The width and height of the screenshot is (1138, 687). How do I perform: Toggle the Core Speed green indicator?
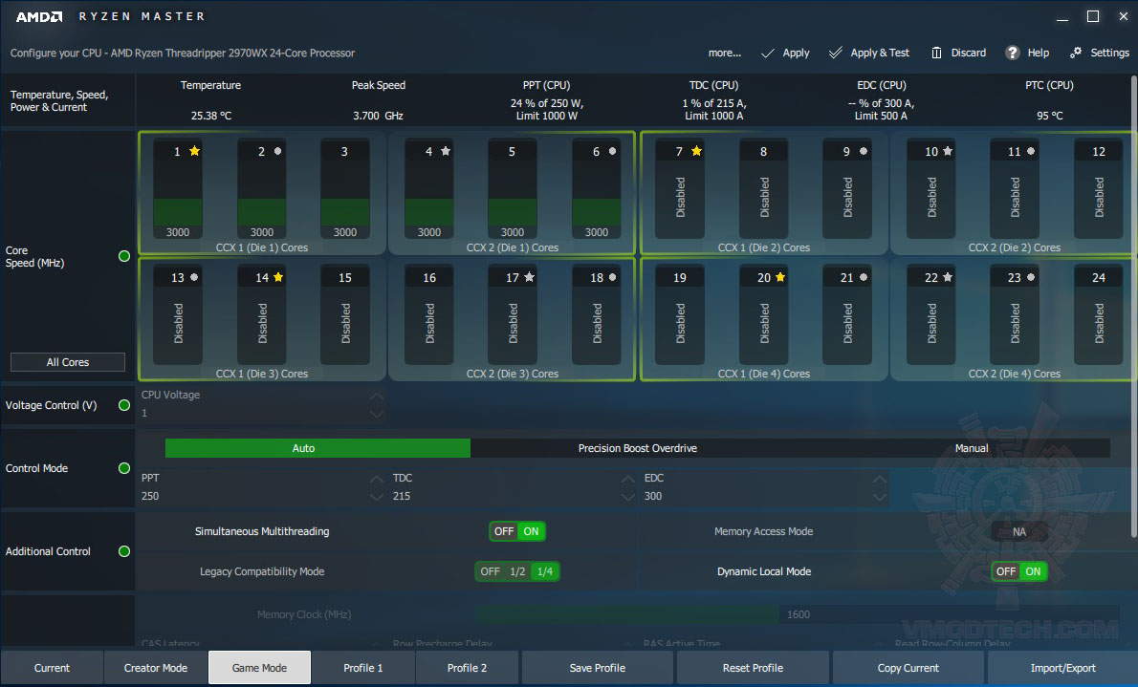124,256
